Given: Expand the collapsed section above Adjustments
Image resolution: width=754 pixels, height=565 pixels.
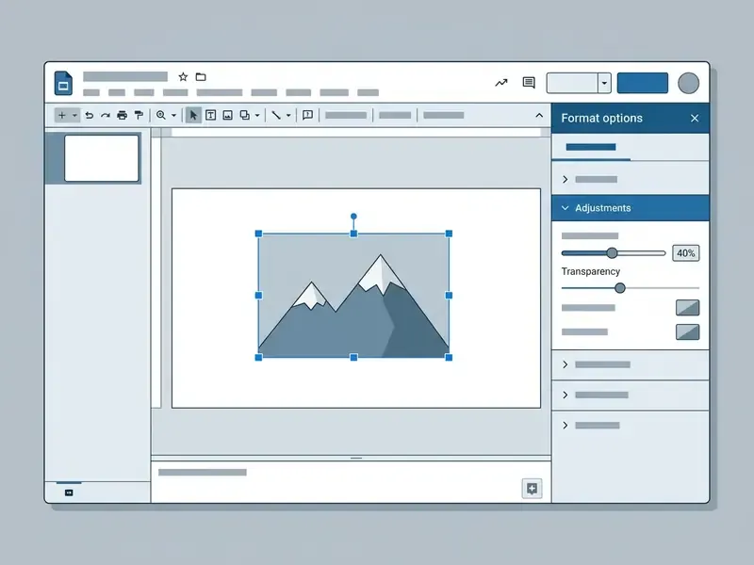Looking at the screenshot, I should pos(630,179).
